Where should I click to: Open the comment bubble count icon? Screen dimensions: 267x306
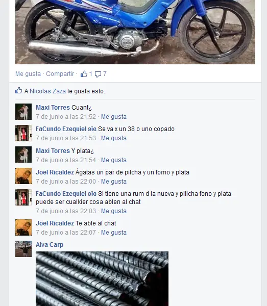click(98, 74)
